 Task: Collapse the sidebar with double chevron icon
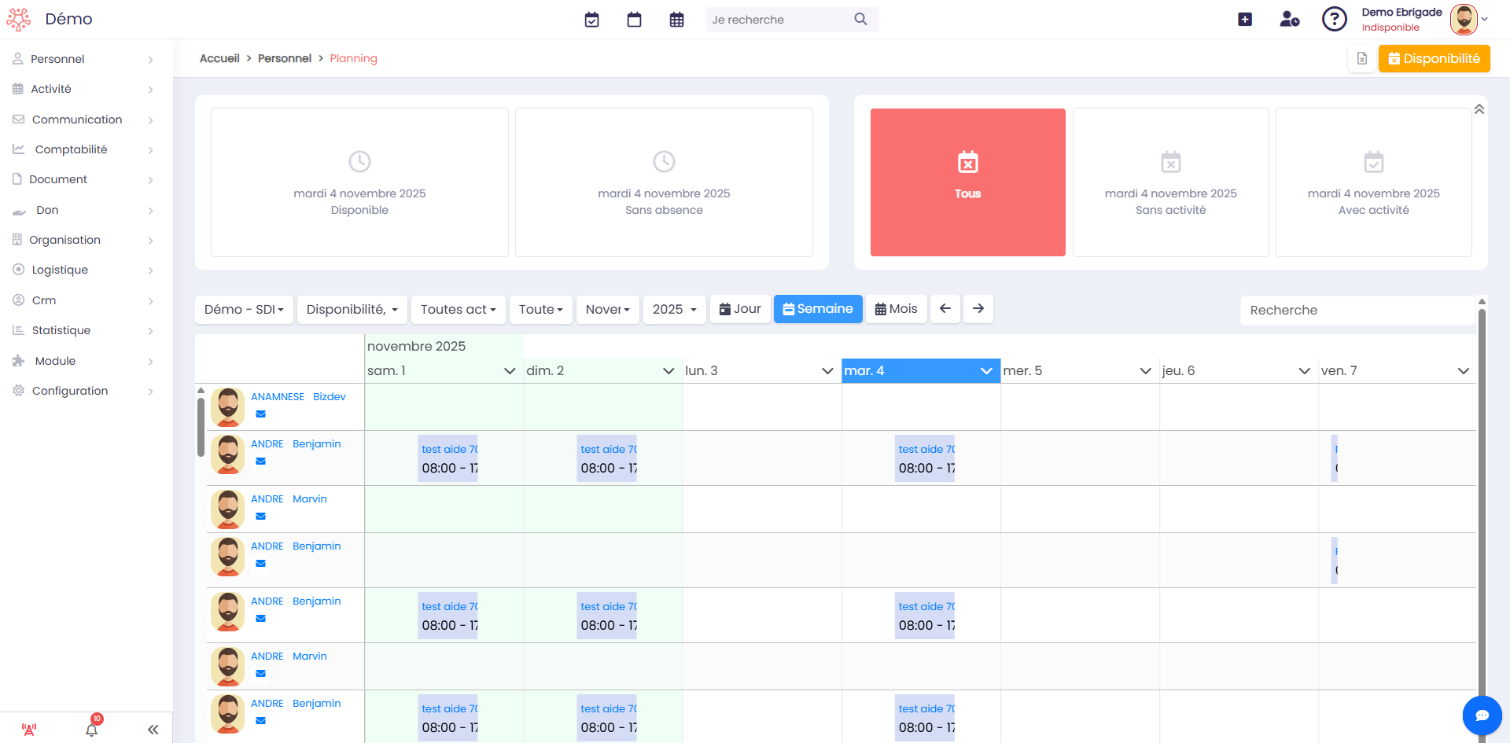point(153,729)
